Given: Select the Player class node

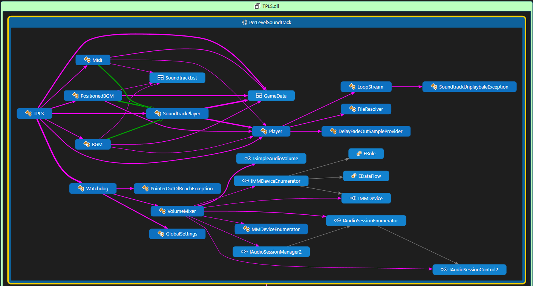Looking at the screenshot, I should pyautogui.click(x=271, y=132).
